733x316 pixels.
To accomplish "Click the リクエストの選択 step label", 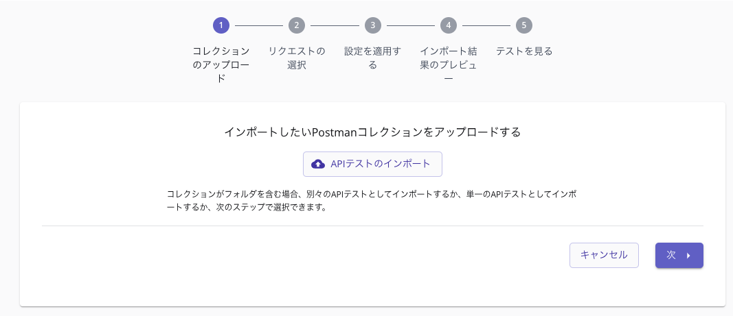I will point(297,58).
